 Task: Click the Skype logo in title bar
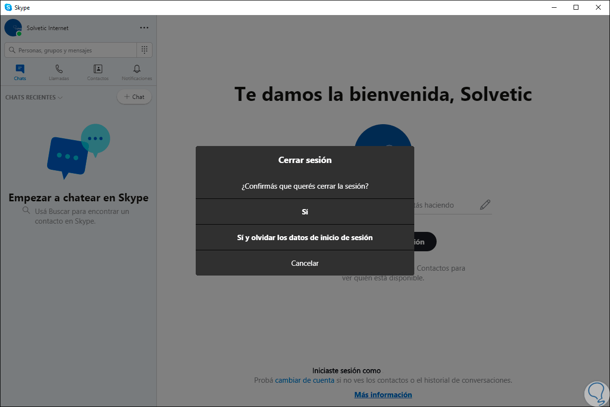[x=8, y=7]
